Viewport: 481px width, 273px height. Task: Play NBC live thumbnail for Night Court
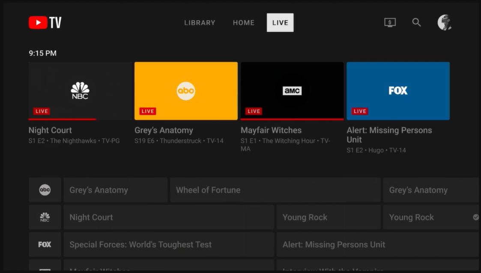(x=80, y=91)
